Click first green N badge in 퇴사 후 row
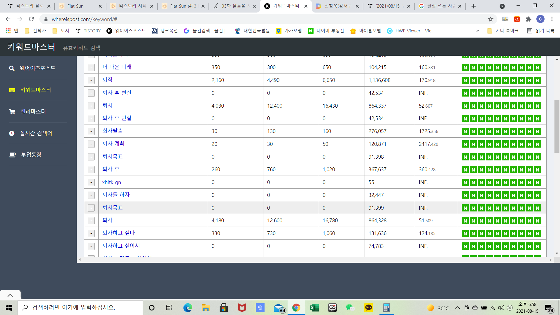This screenshot has width=560, height=315. point(465,170)
